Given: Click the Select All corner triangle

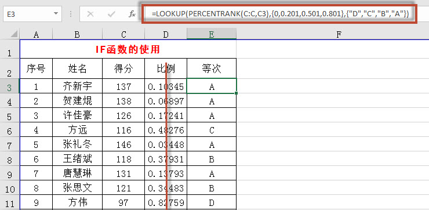Looking at the screenshot, I should coord(13,34).
